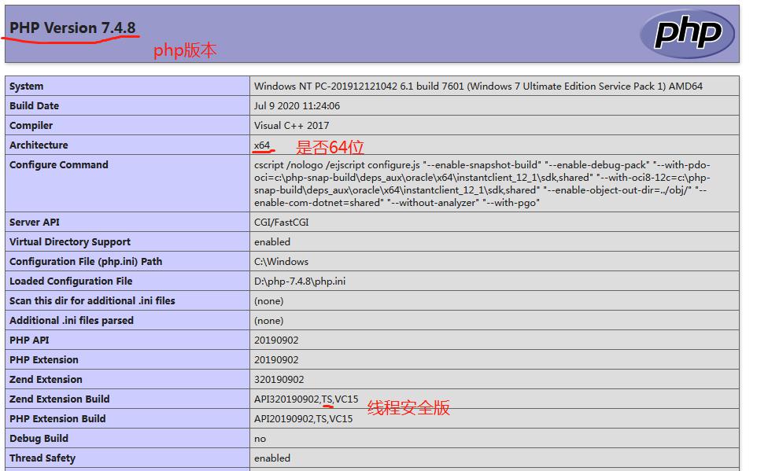Select the System row label

(x=29, y=86)
